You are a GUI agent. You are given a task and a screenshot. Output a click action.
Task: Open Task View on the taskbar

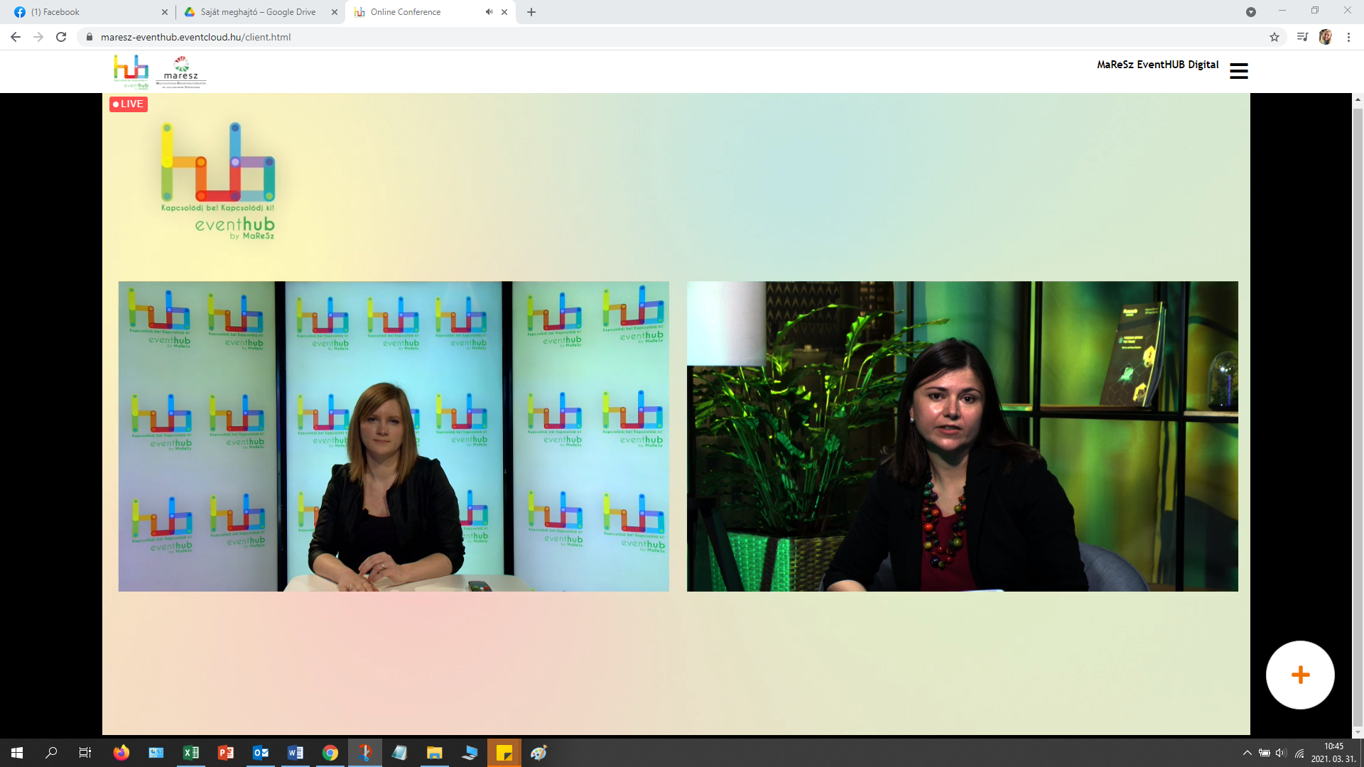coord(85,753)
